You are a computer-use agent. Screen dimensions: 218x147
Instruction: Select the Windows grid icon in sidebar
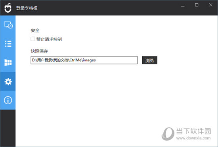click(8, 62)
